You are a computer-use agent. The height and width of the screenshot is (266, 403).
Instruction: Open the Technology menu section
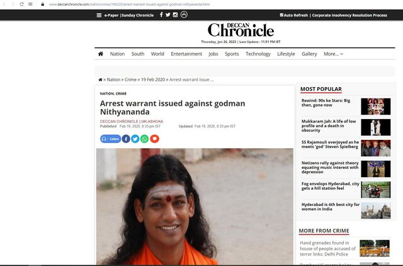pyautogui.click(x=258, y=54)
